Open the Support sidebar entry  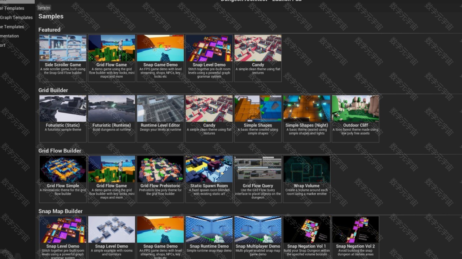tap(3, 45)
